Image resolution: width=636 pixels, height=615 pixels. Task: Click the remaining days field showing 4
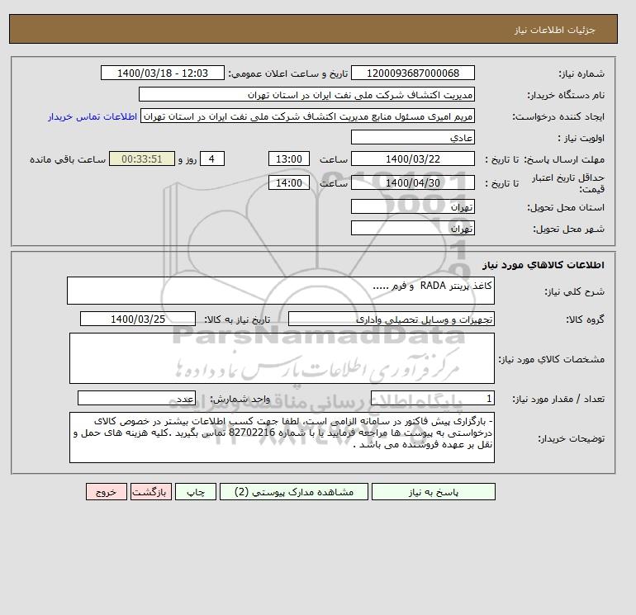tap(211, 159)
